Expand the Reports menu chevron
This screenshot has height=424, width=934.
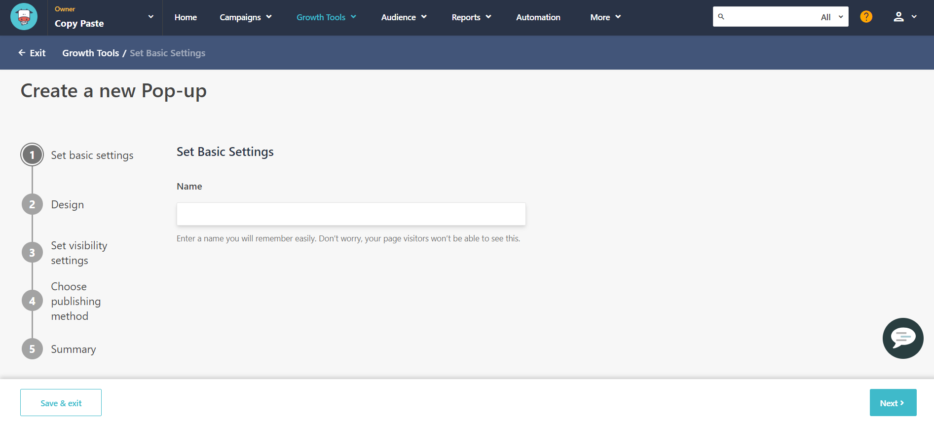pos(488,17)
